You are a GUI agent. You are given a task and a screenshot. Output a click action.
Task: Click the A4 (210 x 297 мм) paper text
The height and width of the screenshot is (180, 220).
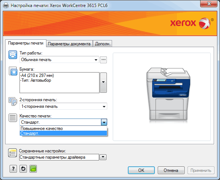tap(37, 75)
